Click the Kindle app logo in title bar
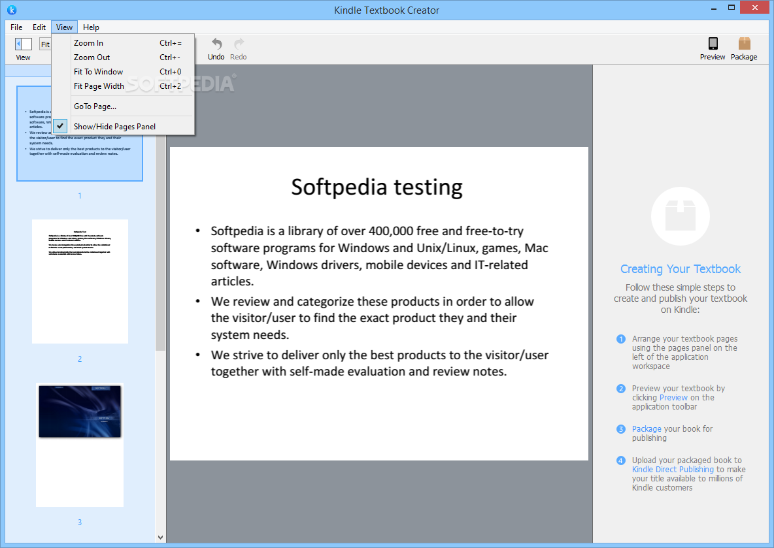 click(12, 10)
